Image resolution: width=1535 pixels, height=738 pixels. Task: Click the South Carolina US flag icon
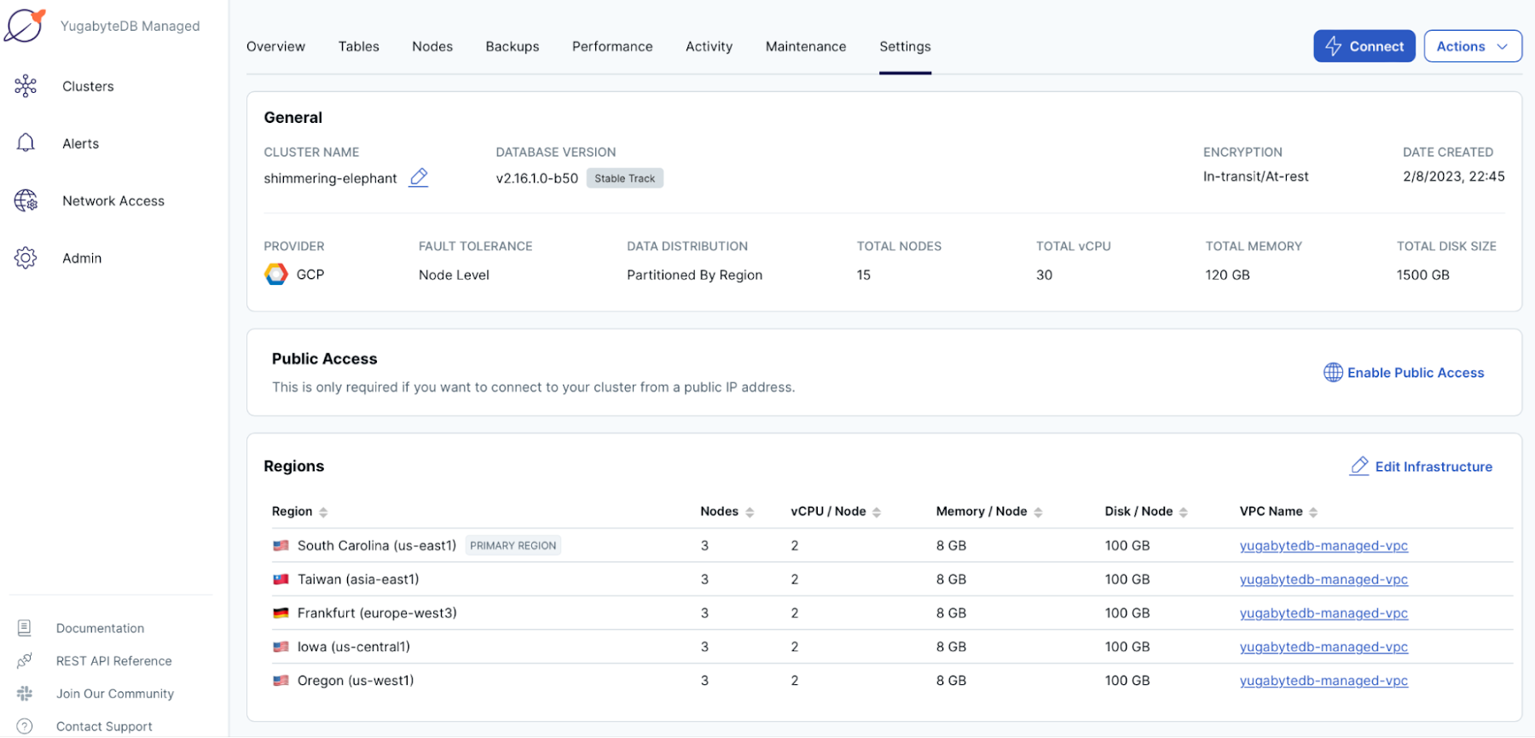coord(281,545)
